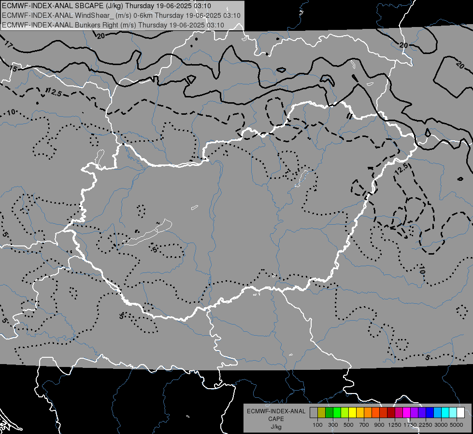The width and height of the screenshot is (473, 434).
Task: Click the J/kg unit label in legend
Action: click(x=276, y=427)
